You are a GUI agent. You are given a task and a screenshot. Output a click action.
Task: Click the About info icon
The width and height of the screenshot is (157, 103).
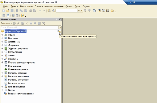pyautogui.click(x=112, y=11)
